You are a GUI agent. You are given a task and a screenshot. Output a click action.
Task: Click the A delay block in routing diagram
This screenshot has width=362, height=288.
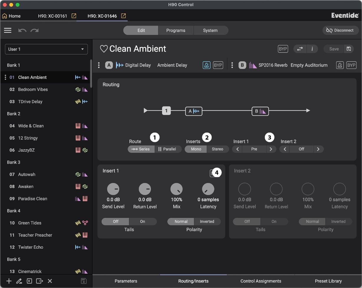point(194,111)
